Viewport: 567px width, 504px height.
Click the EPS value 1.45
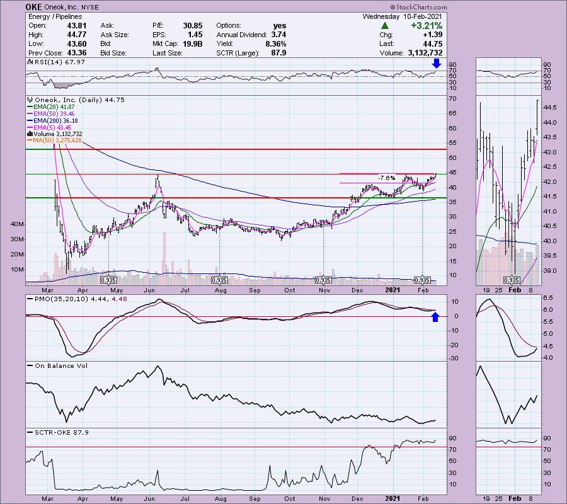195,35
